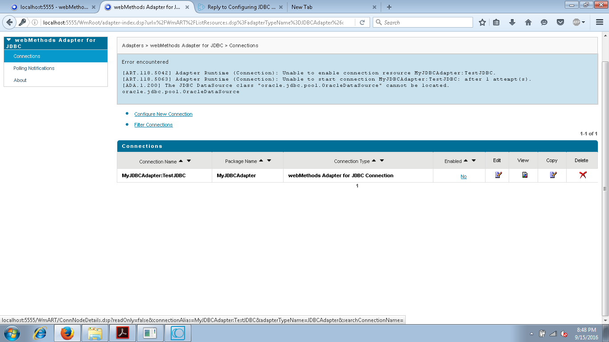Show bookmarks list icon
The height and width of the screenshot is (342, 609).
point(496,22)
